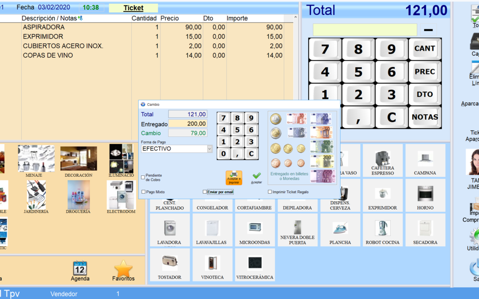Tick the Pago Mixto checkbox
The width and height of the screenshot is (479, 299).
tap(143, 192)
